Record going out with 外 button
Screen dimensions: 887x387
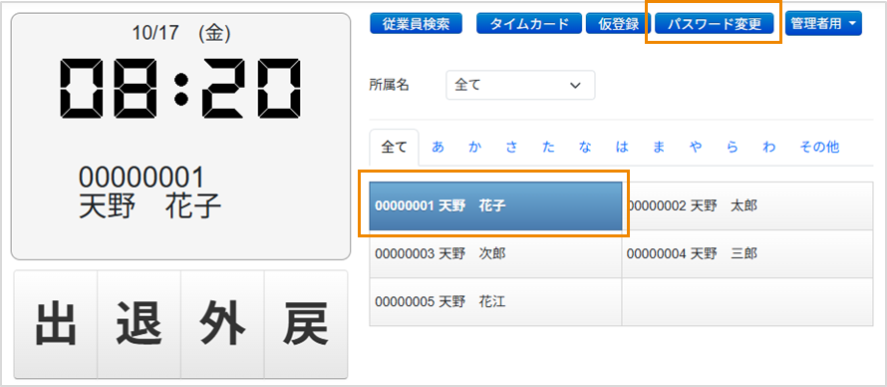coord(222,324)
